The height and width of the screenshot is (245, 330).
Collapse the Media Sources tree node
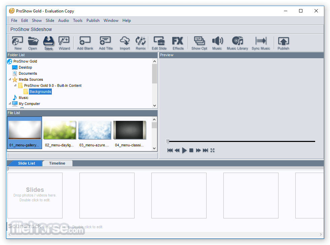coord(10,79)
